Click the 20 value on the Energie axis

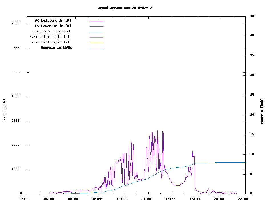[x=252, y=115]
